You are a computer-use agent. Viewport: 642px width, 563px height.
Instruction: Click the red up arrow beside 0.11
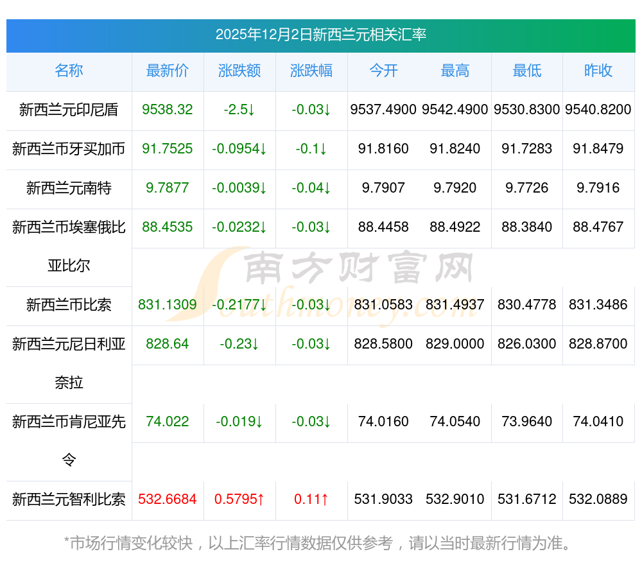click(x=325, y=499)
